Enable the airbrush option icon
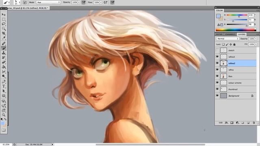 pos(106,2)
